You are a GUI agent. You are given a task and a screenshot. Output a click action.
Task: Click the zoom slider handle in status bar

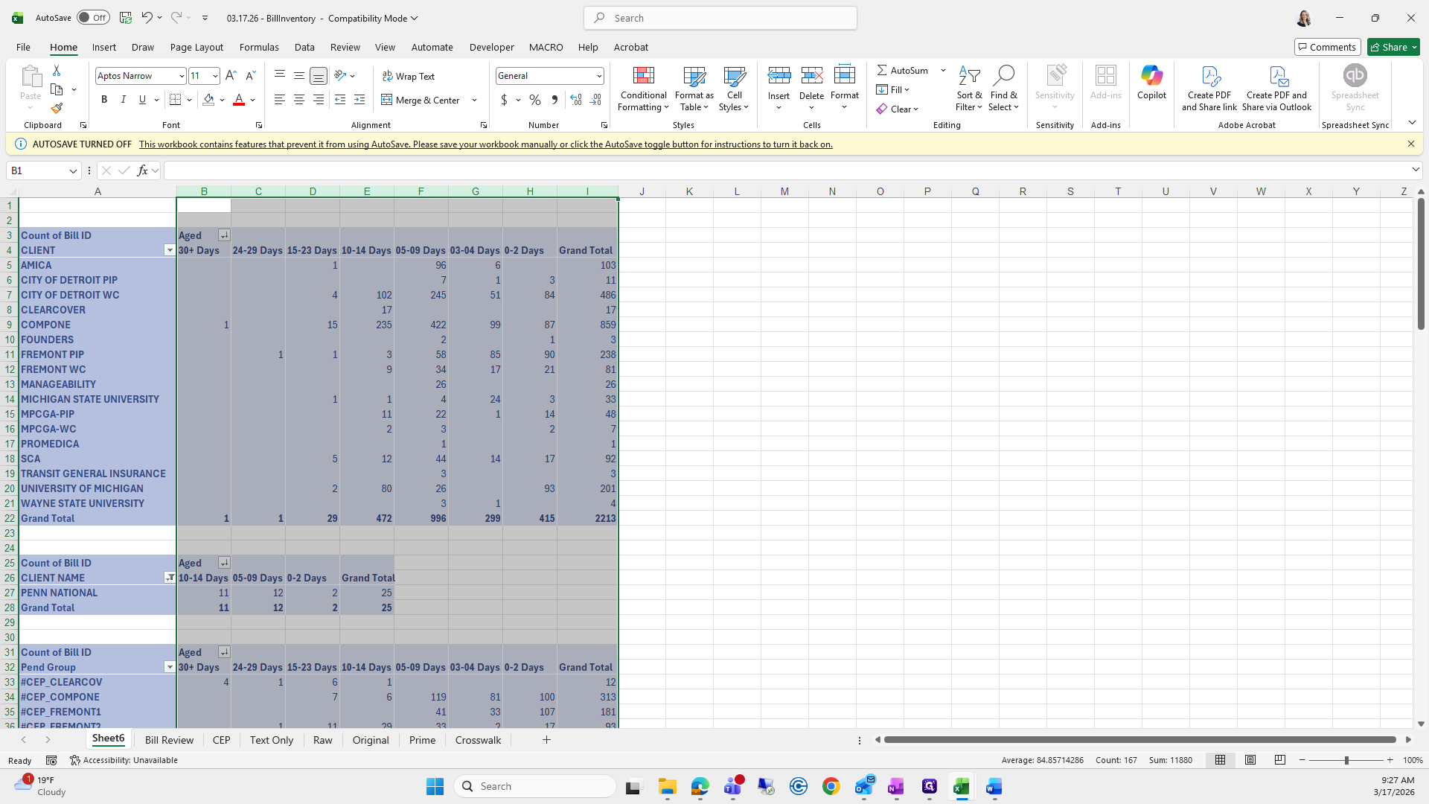tap(1346, 760)
